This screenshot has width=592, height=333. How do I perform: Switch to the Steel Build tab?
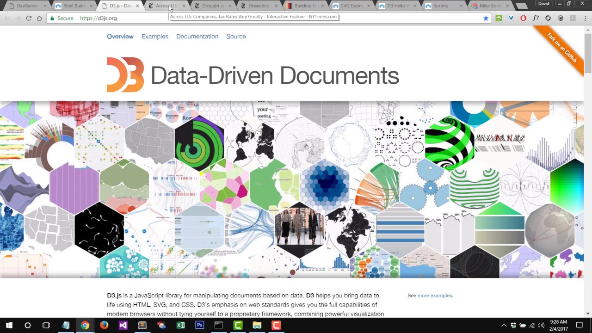[x=74, y=6]
